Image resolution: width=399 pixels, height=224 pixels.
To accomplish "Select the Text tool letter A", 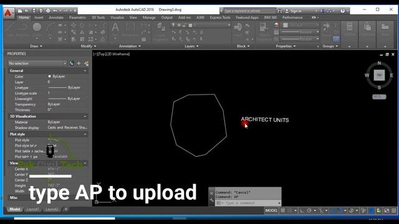I will 115,27.
